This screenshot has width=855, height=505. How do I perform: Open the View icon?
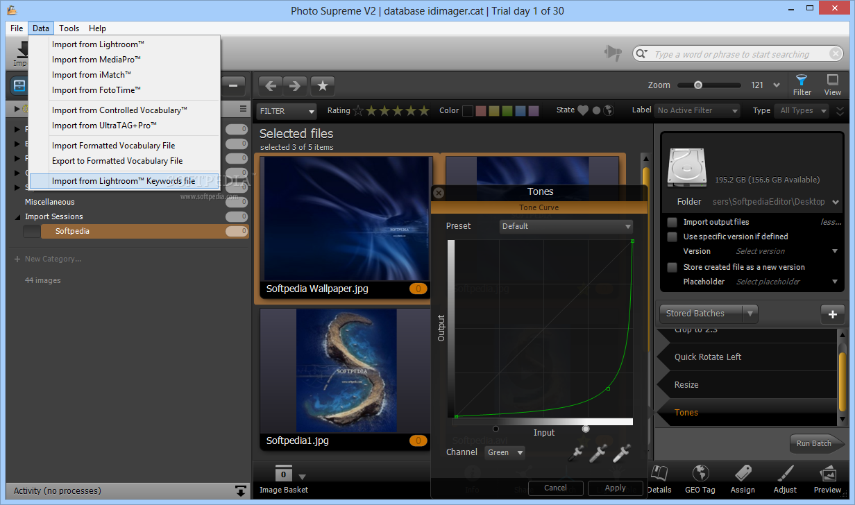coord(833,85)
